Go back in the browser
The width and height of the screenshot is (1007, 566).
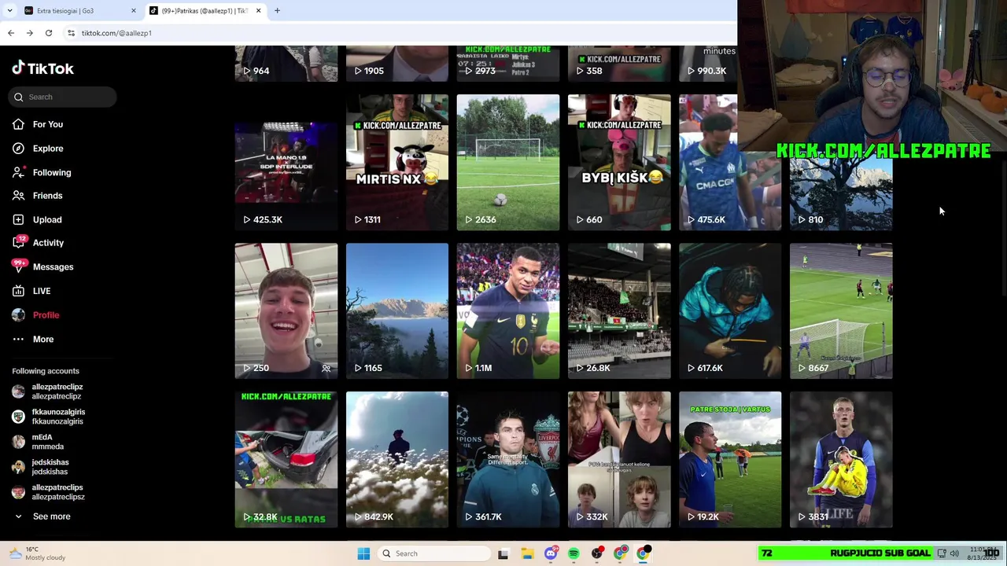click(x=11, y=33)
